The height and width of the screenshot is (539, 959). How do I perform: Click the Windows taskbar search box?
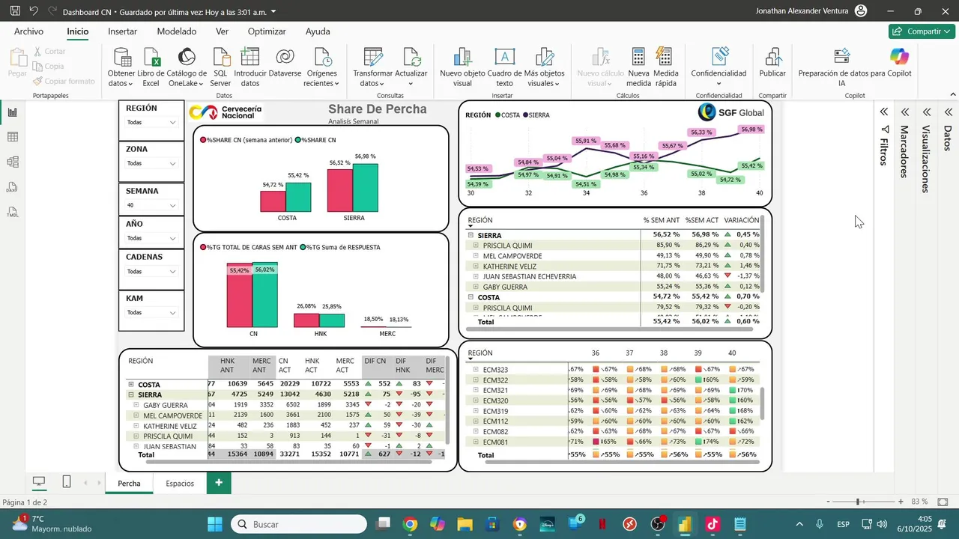click(x=299, y=524)
